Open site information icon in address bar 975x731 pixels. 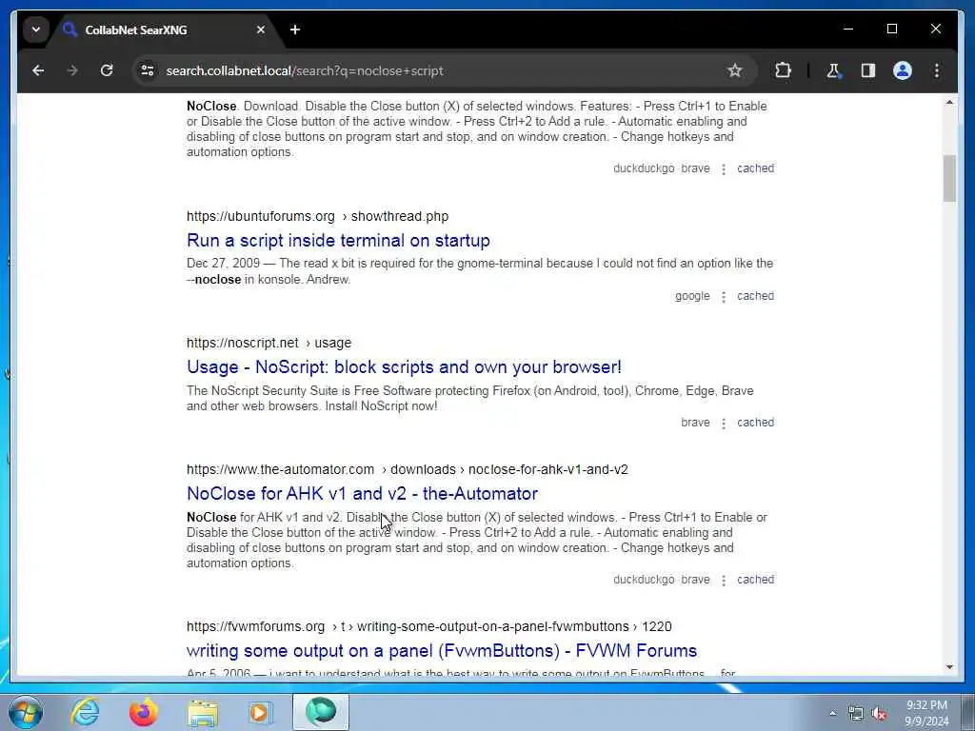(x=148, y=70)
